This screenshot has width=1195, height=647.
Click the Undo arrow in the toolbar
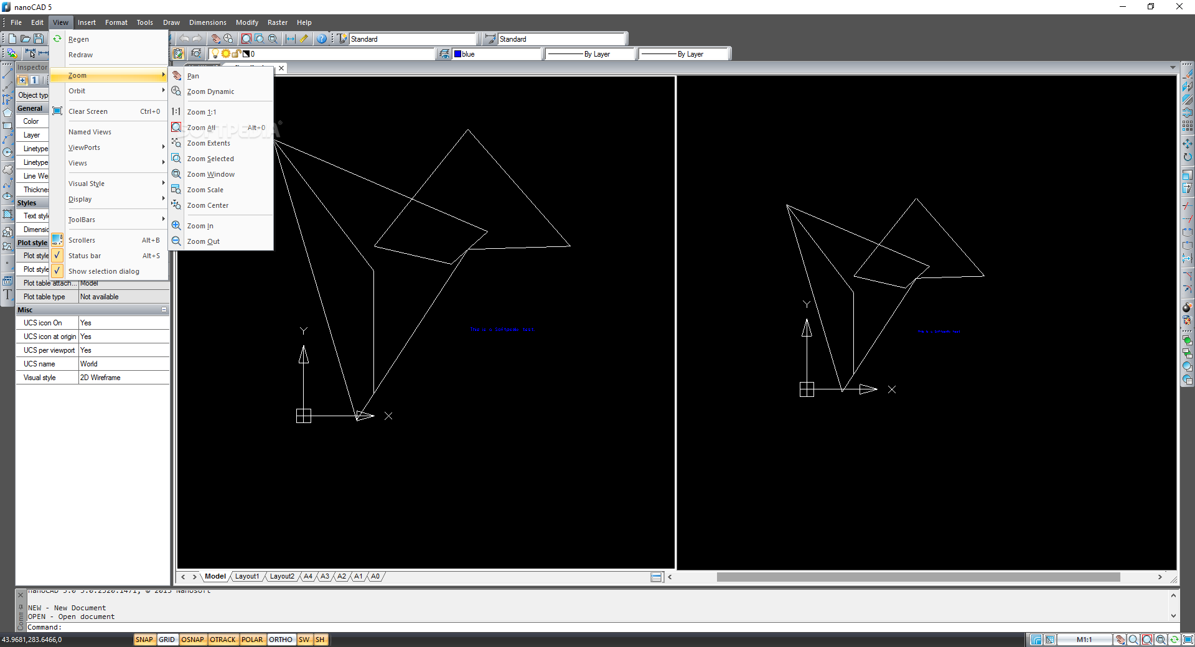(x=184, y=39)
